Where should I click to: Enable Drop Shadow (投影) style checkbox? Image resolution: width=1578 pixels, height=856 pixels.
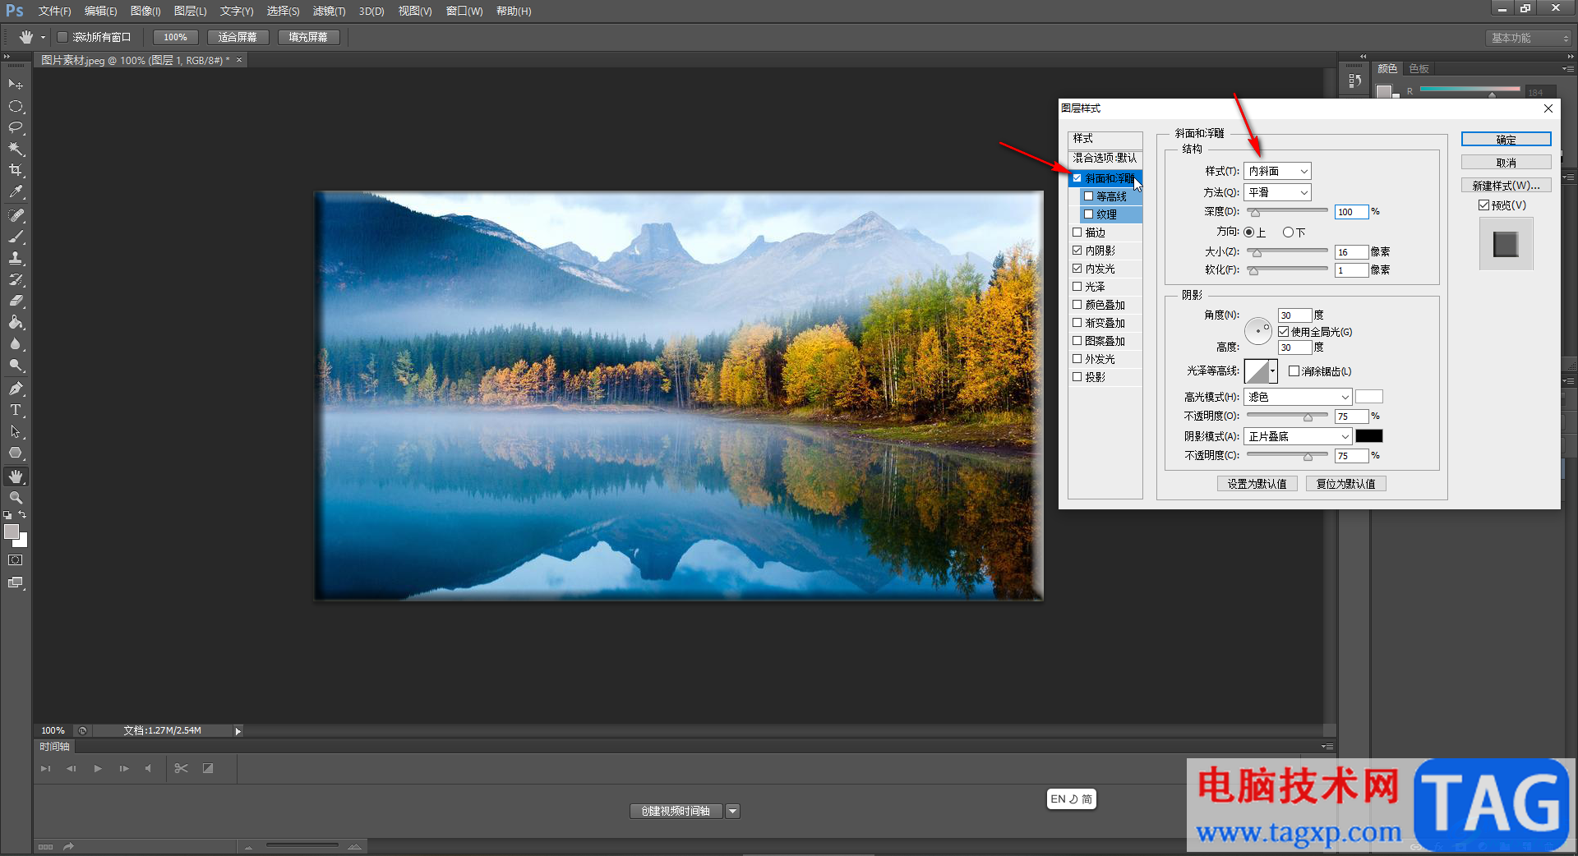1077,376
